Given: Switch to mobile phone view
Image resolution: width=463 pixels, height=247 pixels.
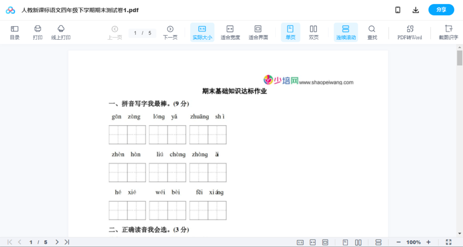Looking at the screenshot, I should (x=398, y=10).
